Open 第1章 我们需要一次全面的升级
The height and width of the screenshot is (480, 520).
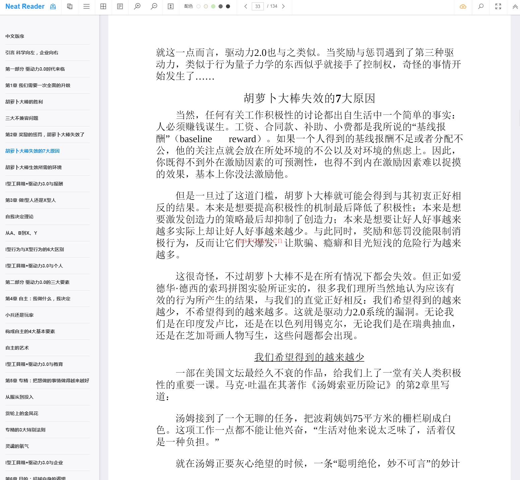[x=38, y=85]
